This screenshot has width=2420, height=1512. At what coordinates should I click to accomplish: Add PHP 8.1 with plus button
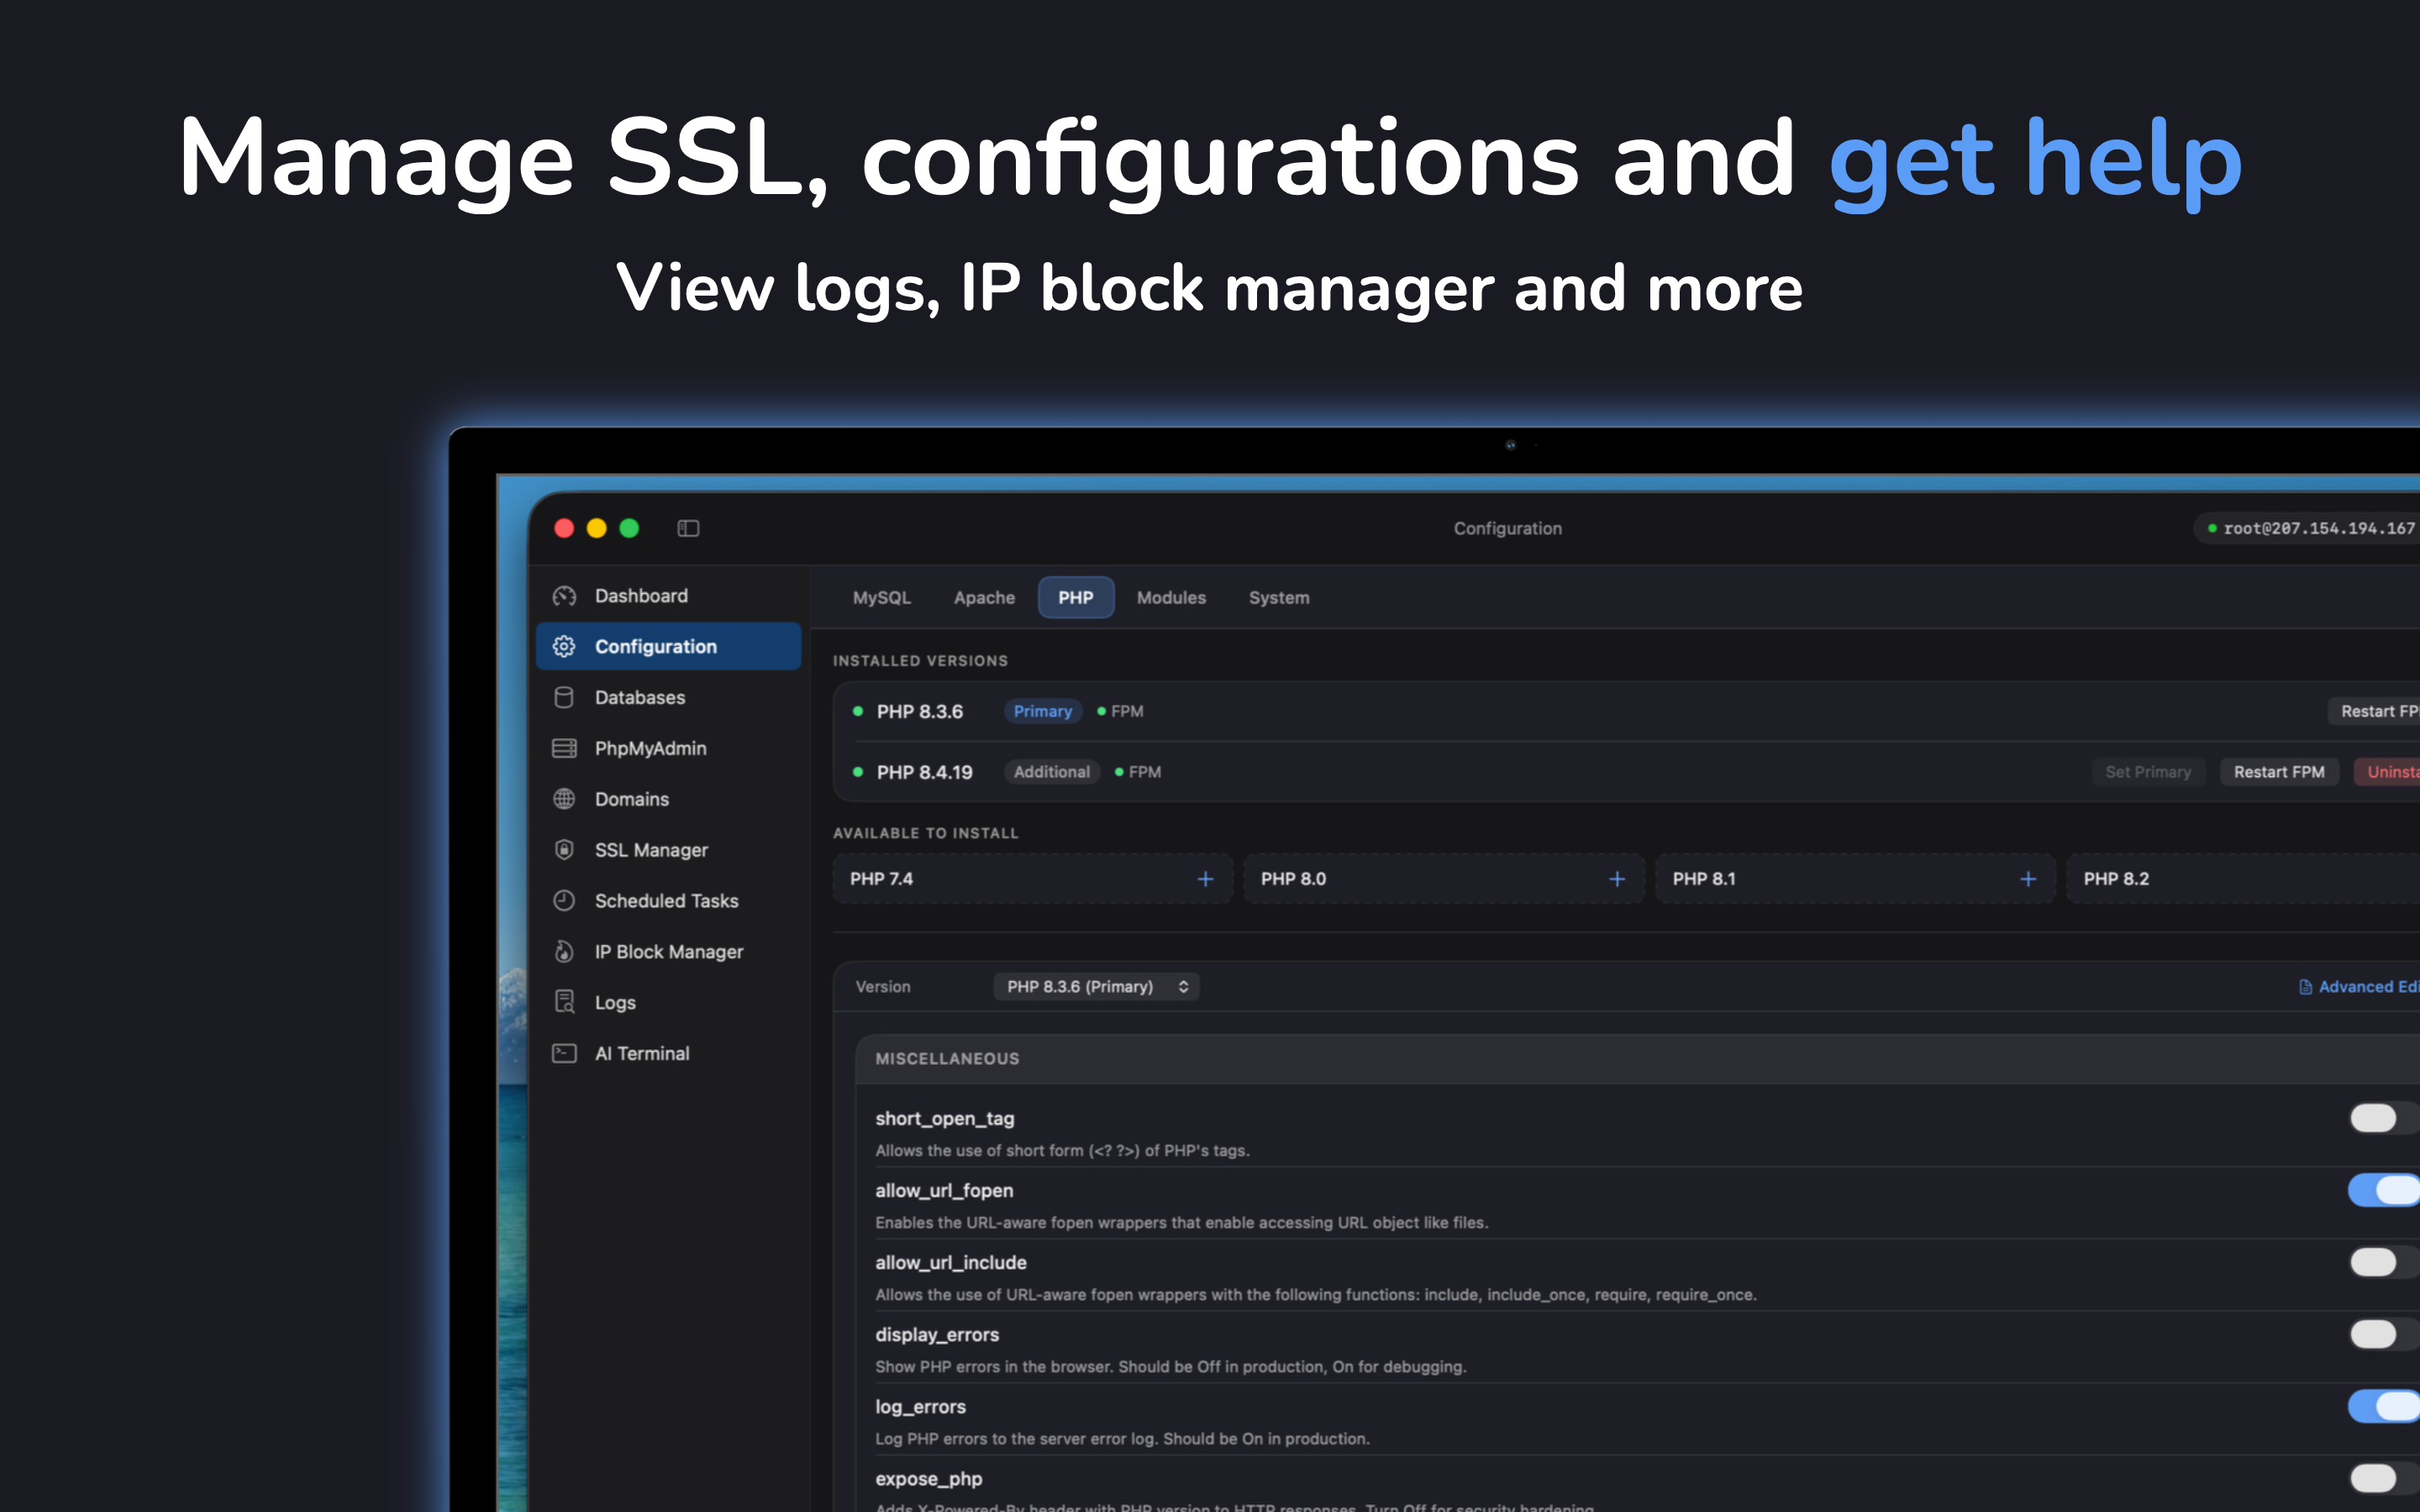point(2028,879)
